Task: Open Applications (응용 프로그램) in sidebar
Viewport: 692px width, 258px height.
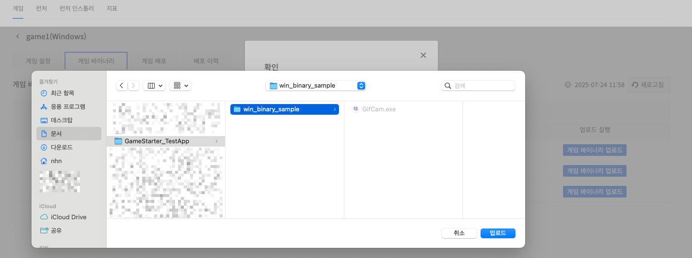Action: 68,106
